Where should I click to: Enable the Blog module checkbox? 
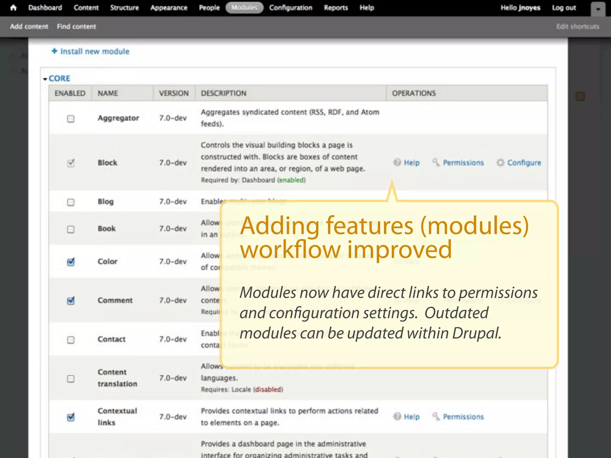point(71,202)
